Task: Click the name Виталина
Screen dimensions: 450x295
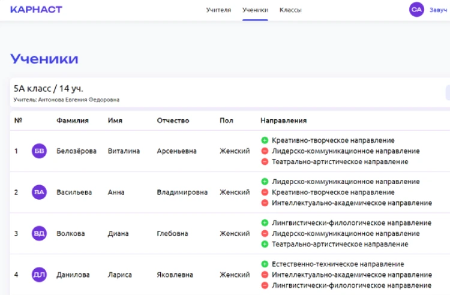Action: point(124,150)
